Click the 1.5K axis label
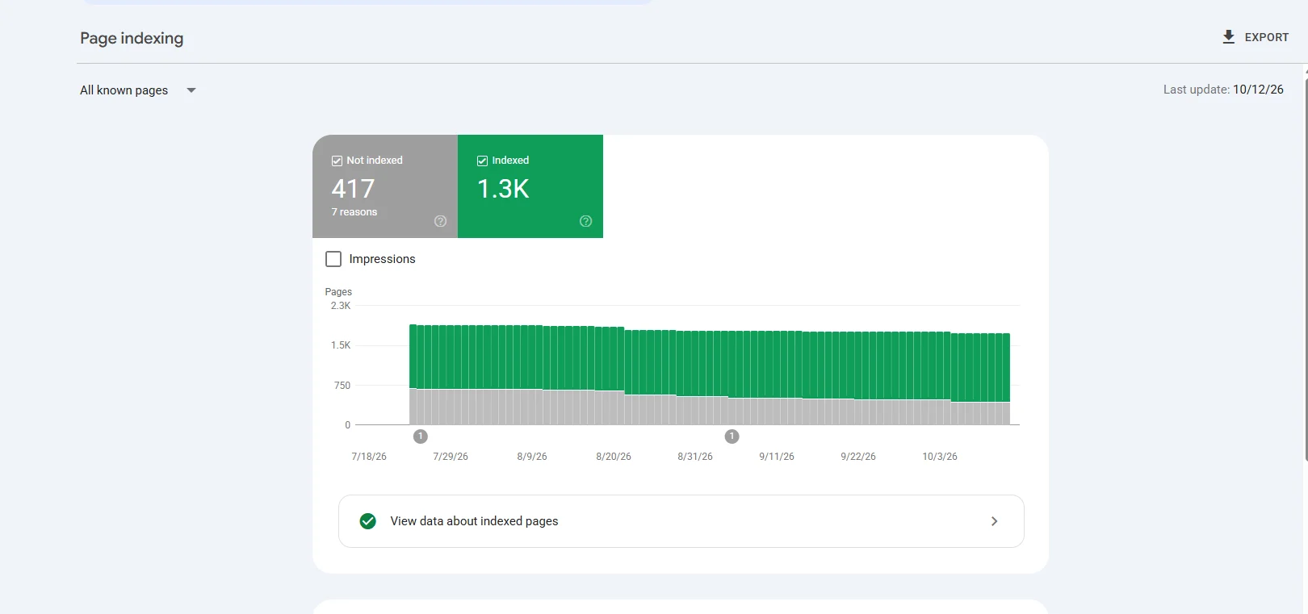 [341, 345]
